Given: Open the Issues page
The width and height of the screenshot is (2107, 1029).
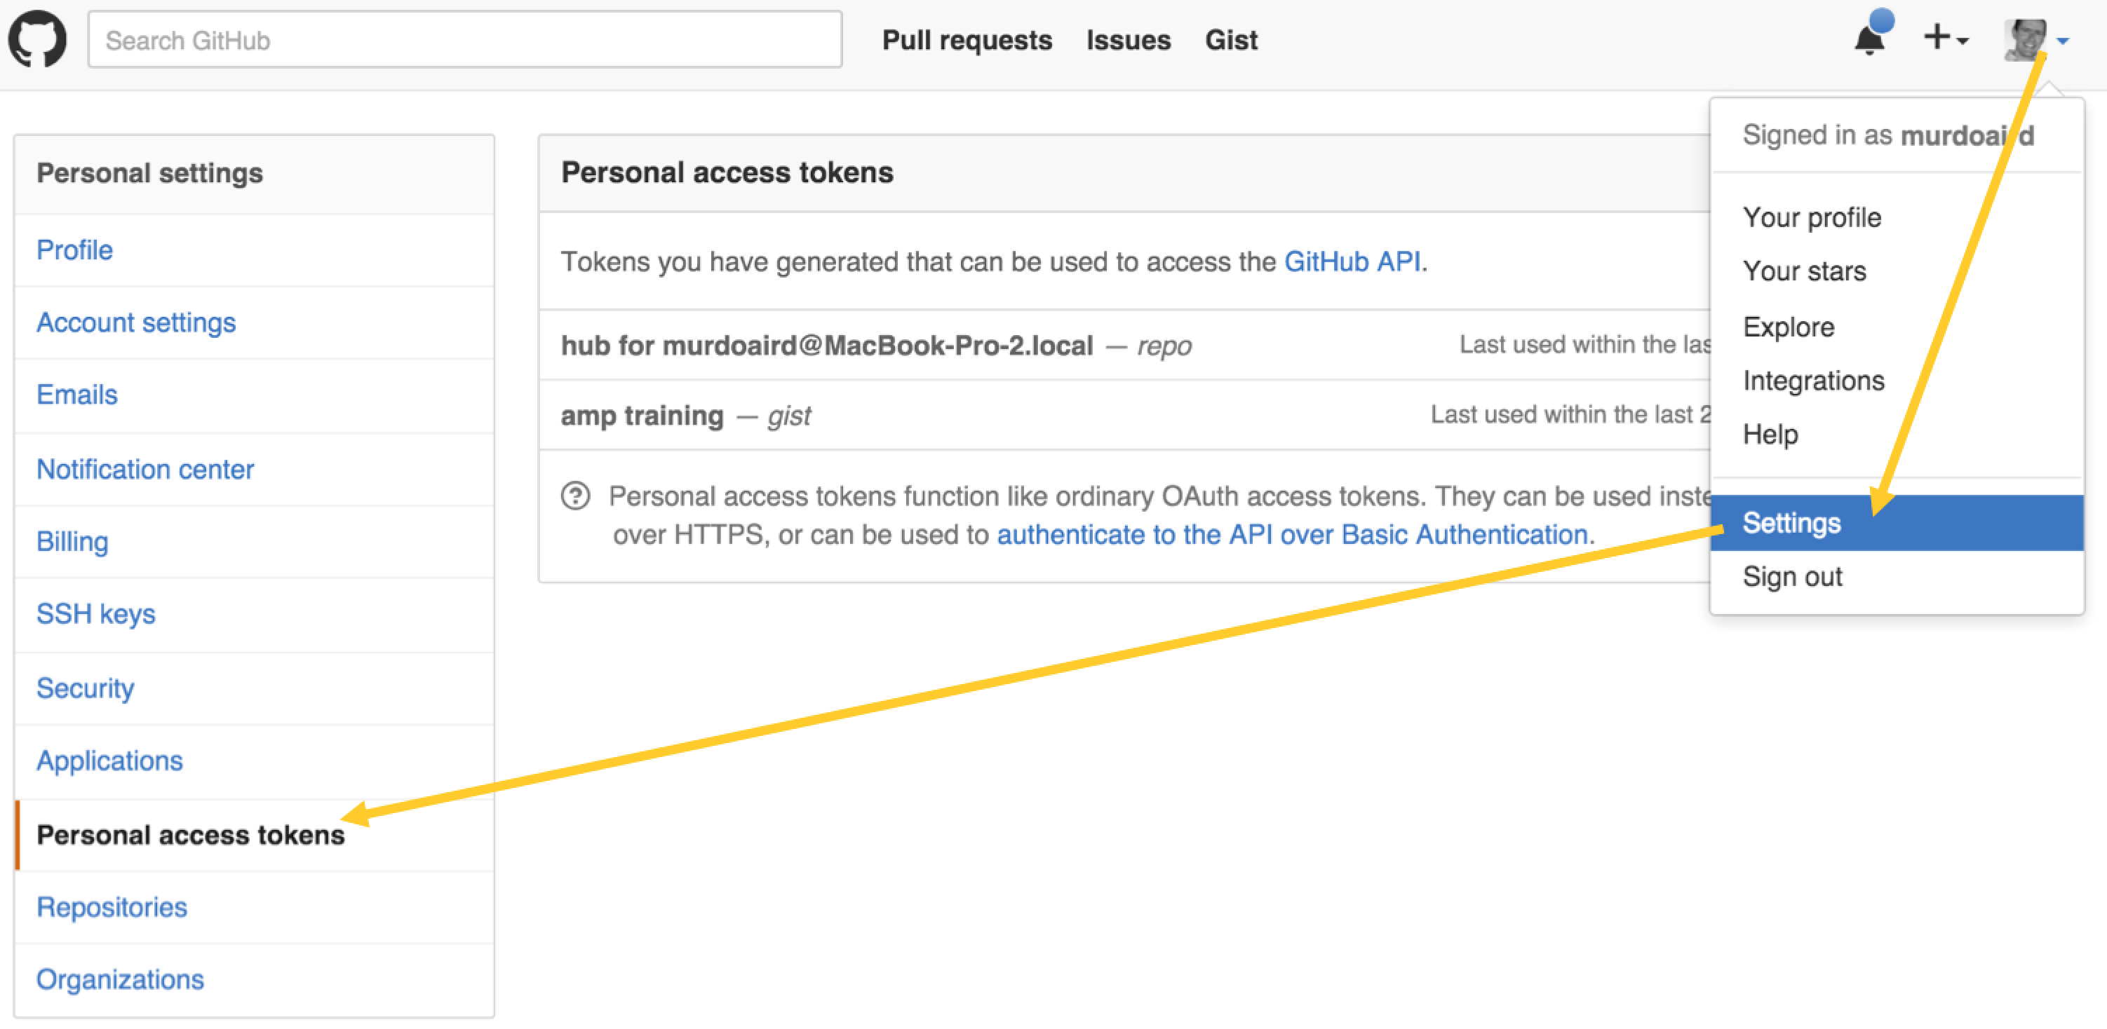Looking at the screenshot, I should (x=1128, y=39).
